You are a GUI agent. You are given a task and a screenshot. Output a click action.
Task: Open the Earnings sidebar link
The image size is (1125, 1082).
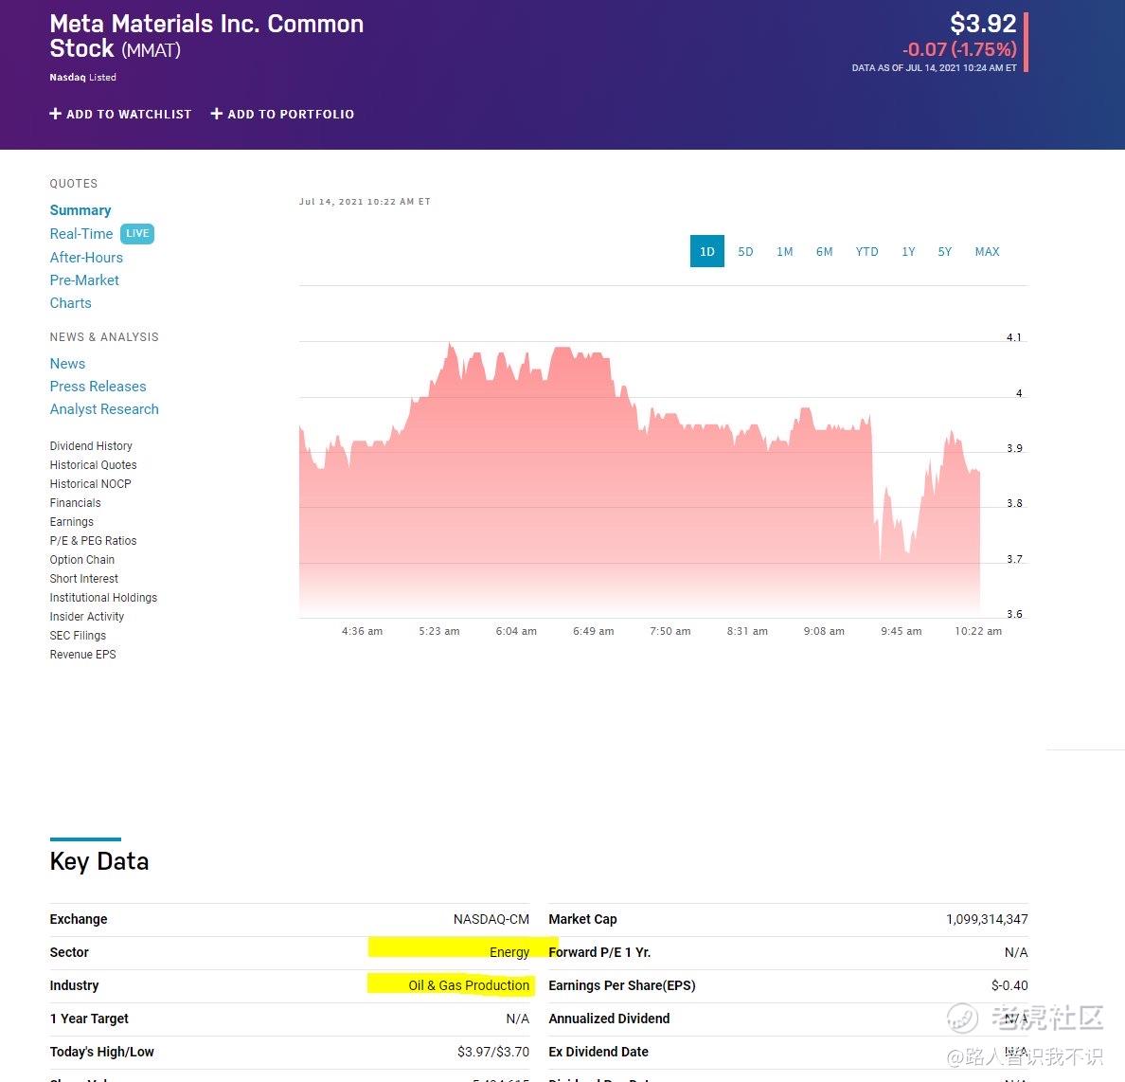72,522
